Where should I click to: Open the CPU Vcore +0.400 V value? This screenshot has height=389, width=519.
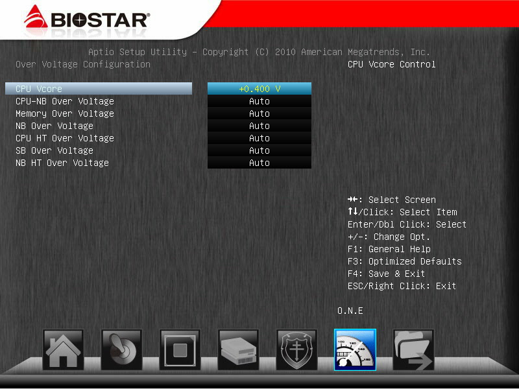(259, 89)
